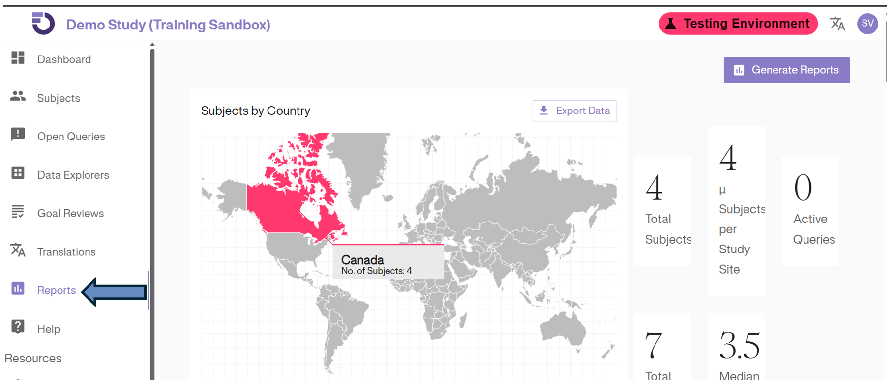This screenshot has width=893, height=389.
Task: Click the app logo in header
Action: pyautogui.click(x=43, y=24)
